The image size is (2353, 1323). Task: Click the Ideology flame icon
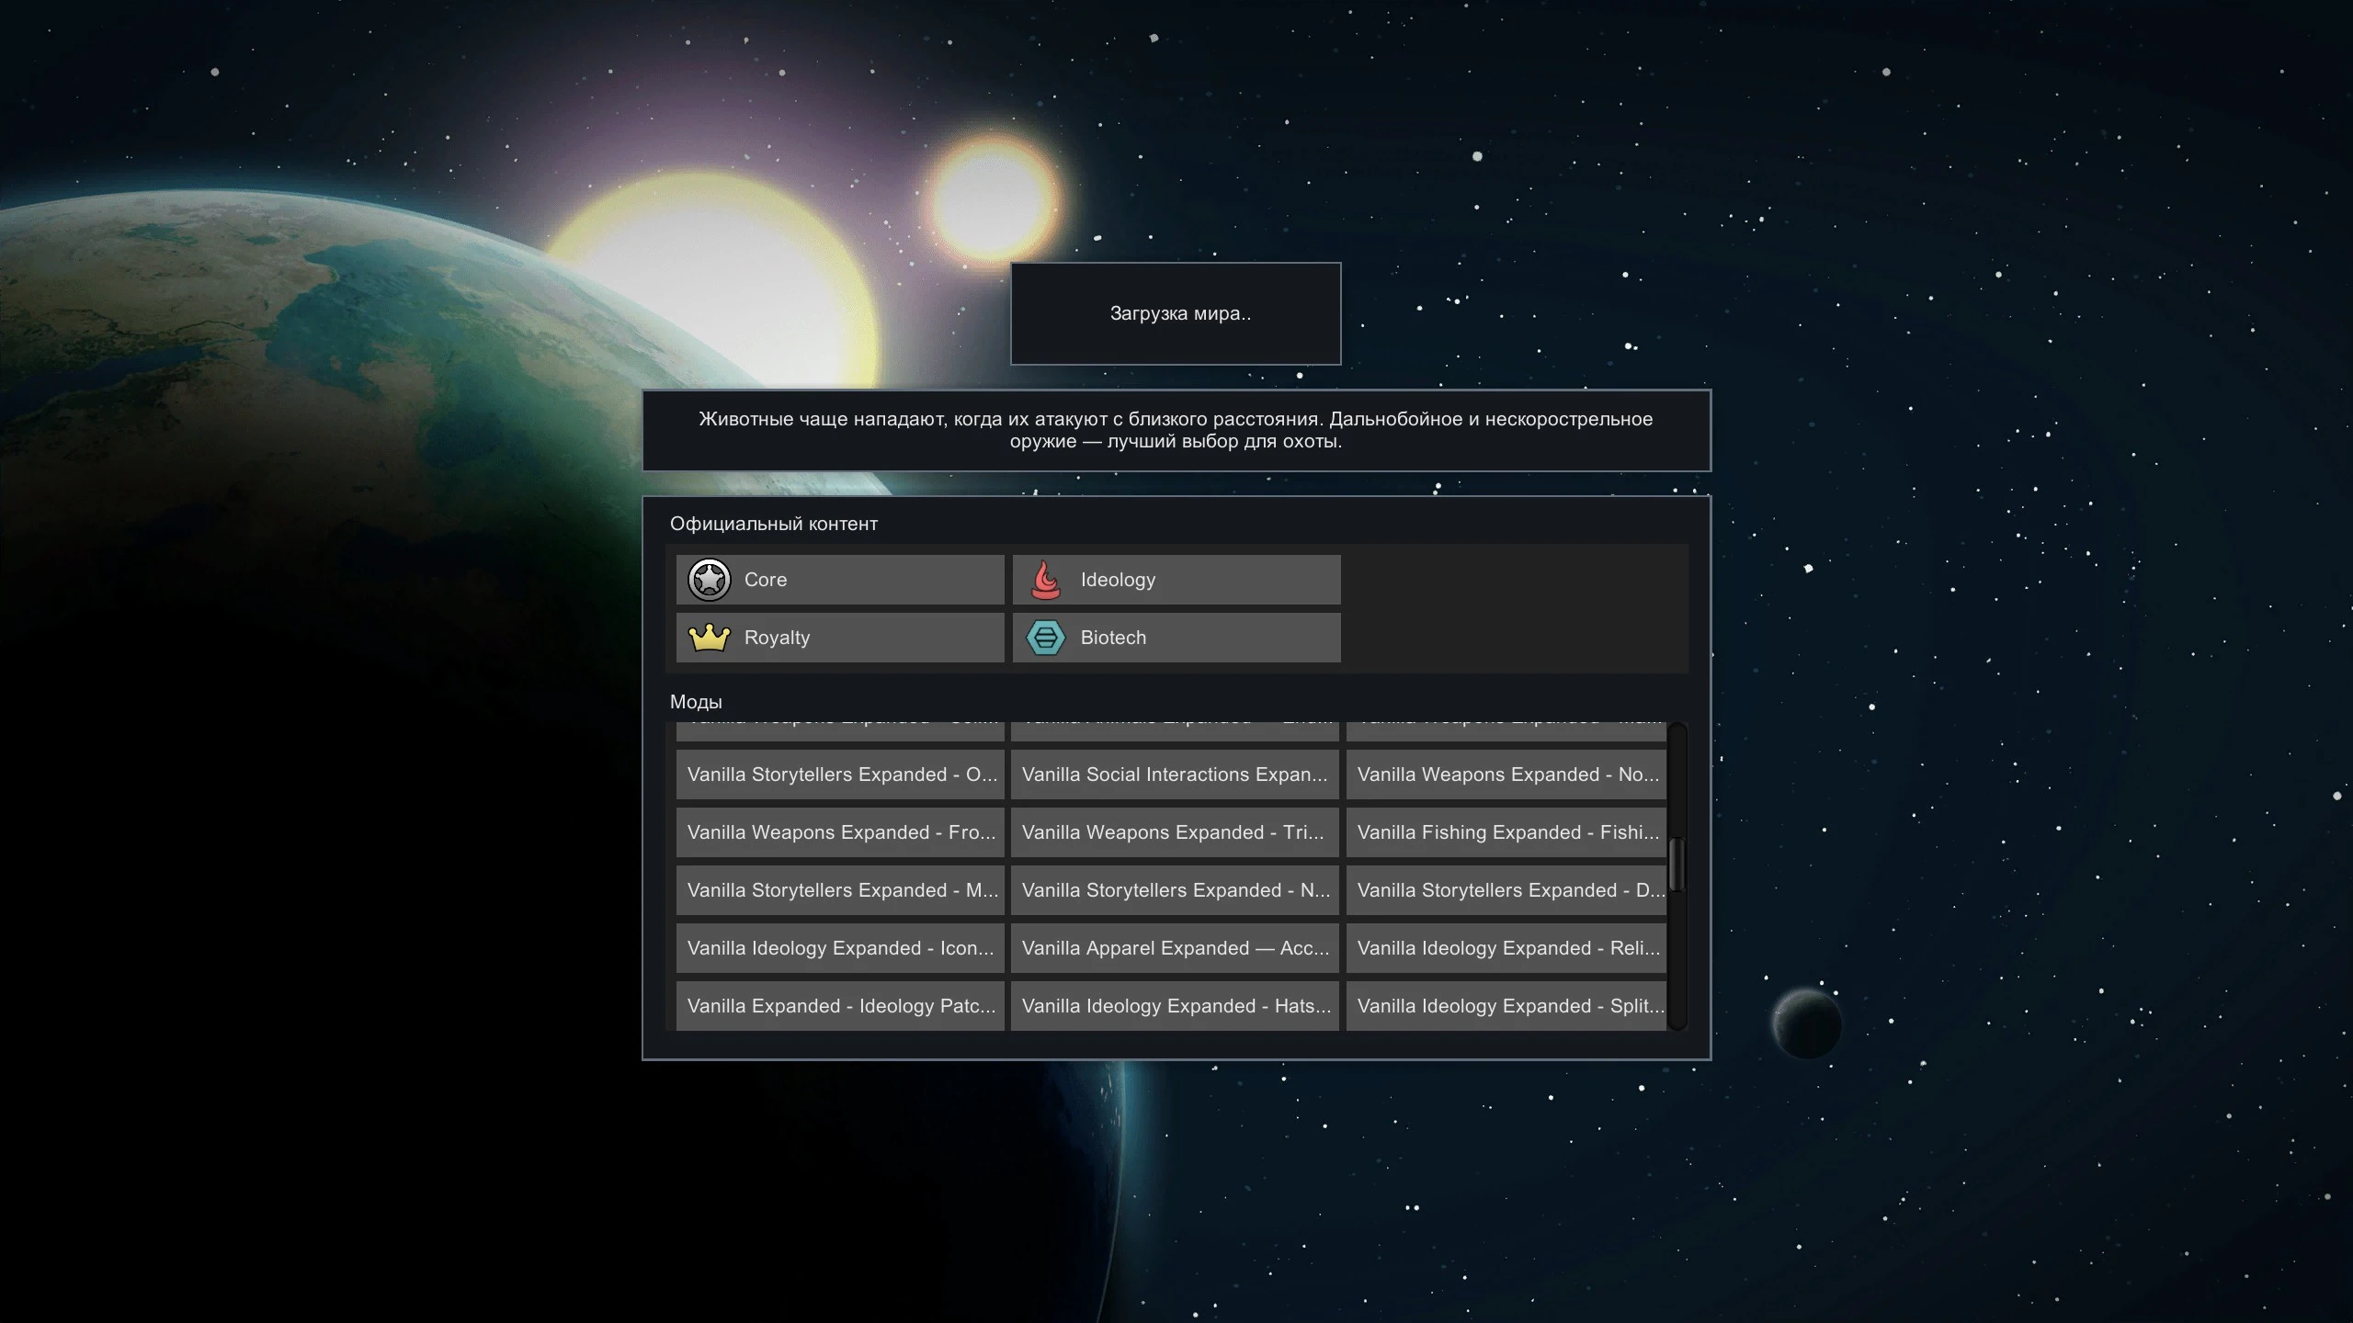click(1045, 580)
